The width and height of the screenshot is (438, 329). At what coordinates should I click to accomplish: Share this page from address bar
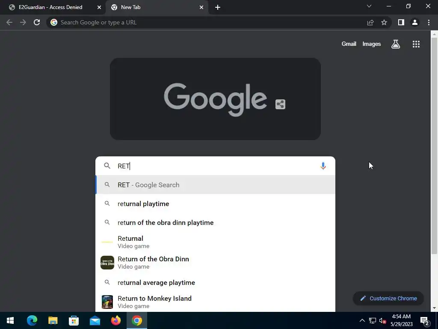coord(370,22)
